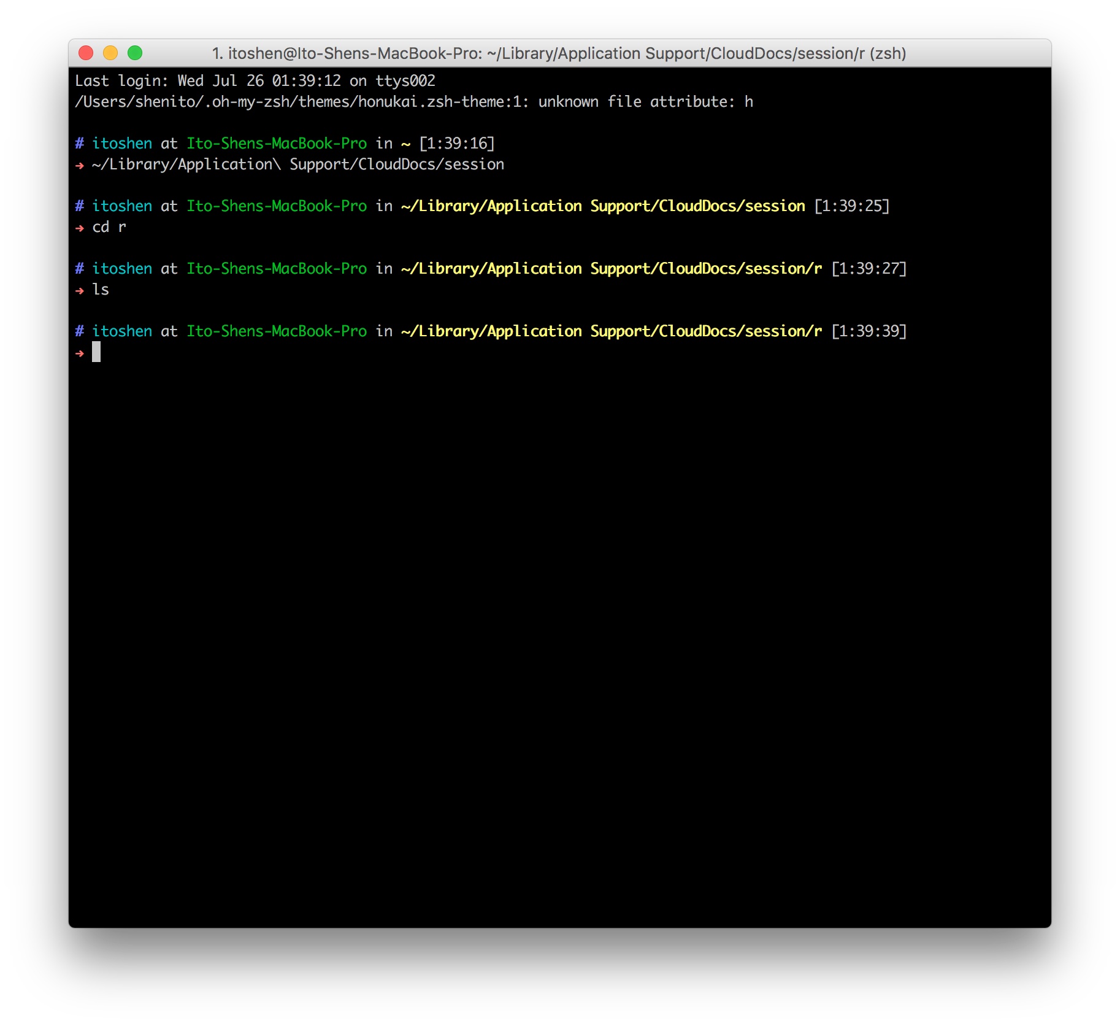Click the [1:39:25] timestamp
The height and width of the screenshot is (1026, 1120).
pyautogui.click(x=851, y=206)
